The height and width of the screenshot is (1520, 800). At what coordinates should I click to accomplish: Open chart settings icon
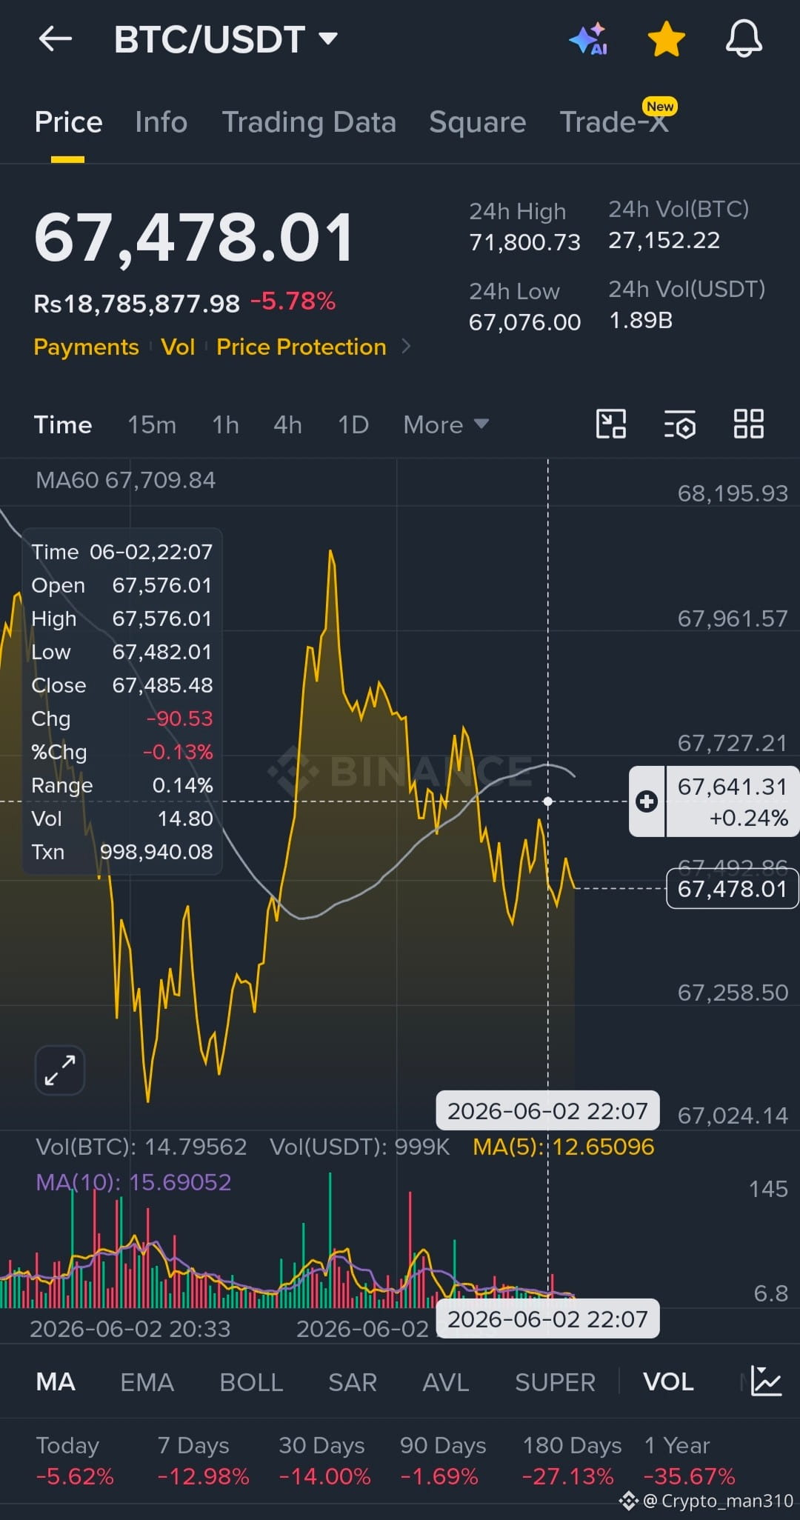tap(679, 424)
